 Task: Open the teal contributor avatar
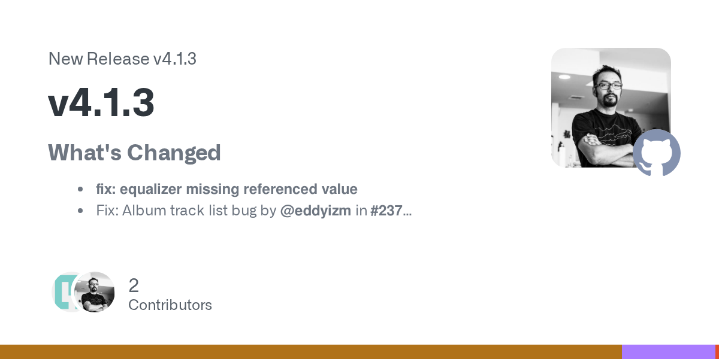click(62, 292)
